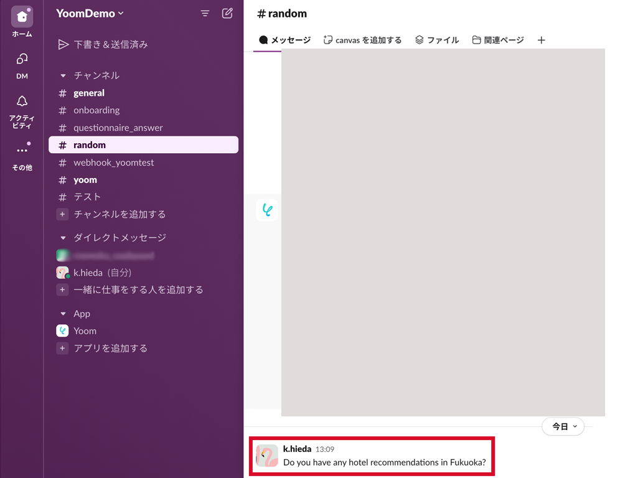Image resolution: width=625 pixels, height=478 pixels.
Task: Expand YoomDemo workspace menu
Action: point(90,14)
